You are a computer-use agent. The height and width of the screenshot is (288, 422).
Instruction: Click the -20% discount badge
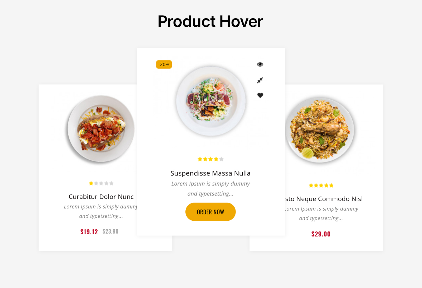point(164,64)
